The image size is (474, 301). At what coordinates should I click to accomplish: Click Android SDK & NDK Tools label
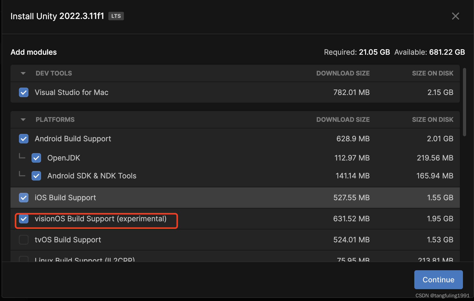[x=92, y=176]
